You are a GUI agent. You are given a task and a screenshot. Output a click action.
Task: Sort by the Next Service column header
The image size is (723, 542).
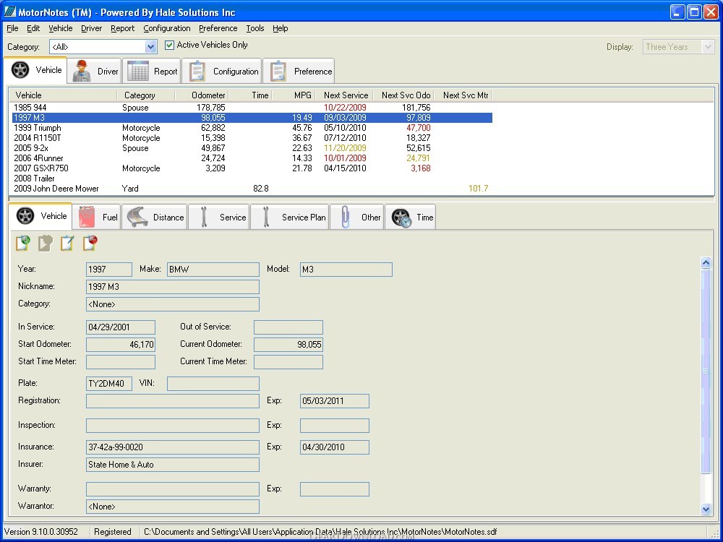344,95
